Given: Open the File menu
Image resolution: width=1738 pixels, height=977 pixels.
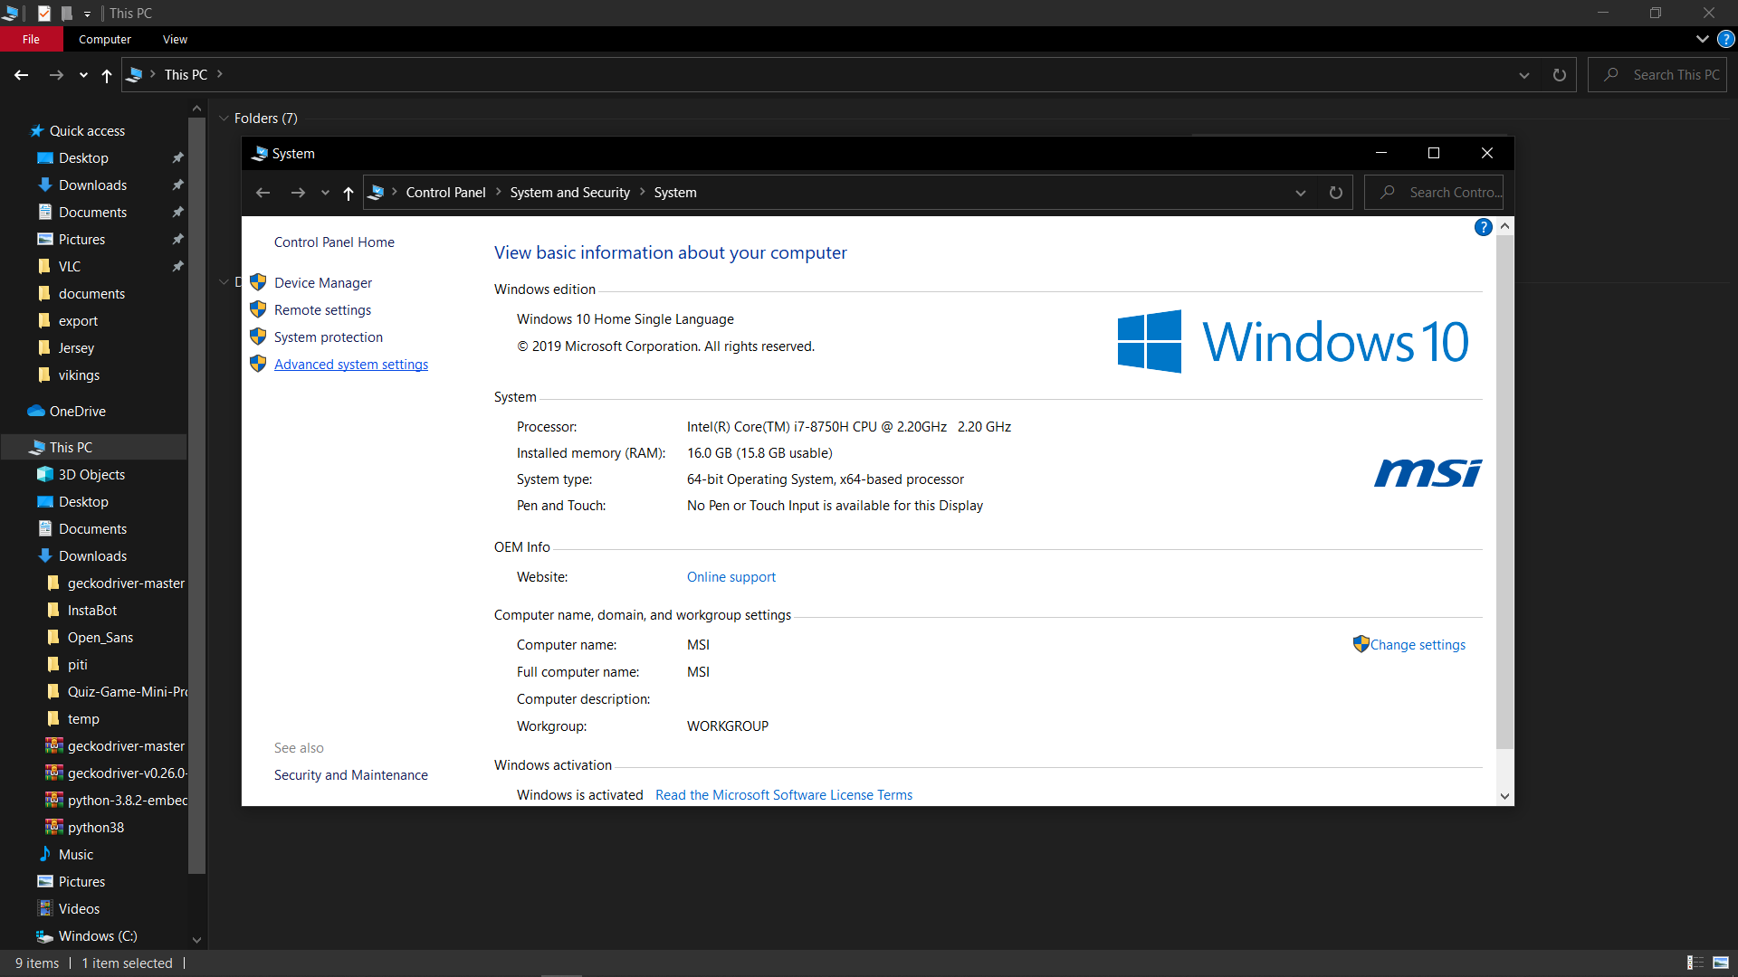Looking at the screenshot, I should [x=31, y=39].
